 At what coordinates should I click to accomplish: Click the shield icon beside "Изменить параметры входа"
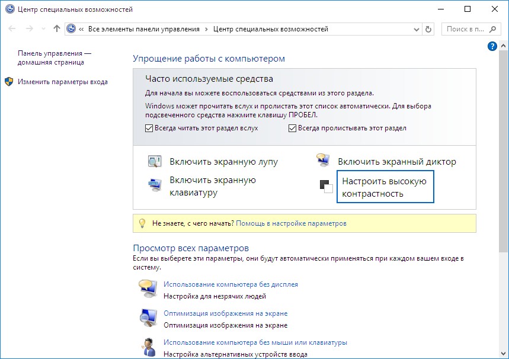tap(9, 82)
